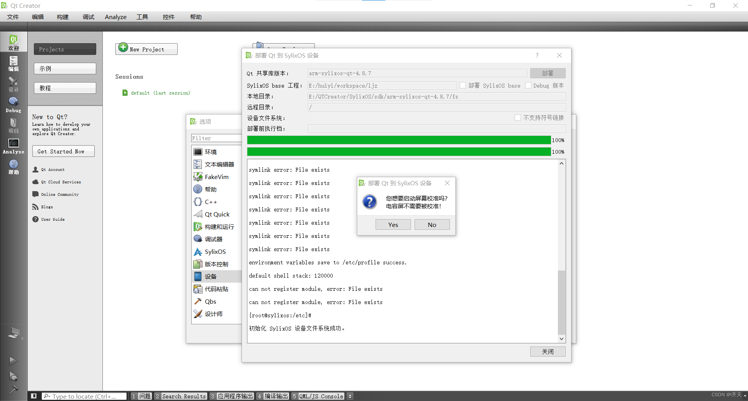The height and width of the screenshot is (401, 748).
Task: Click the Type to locate field
Action: [x=85, y=396]
